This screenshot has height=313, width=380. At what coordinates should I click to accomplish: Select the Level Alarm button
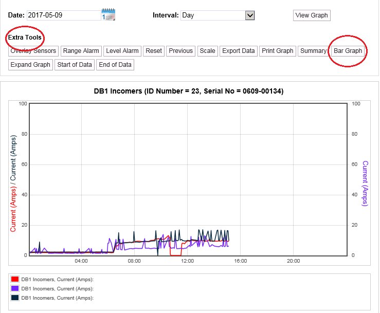click(122, 51)
